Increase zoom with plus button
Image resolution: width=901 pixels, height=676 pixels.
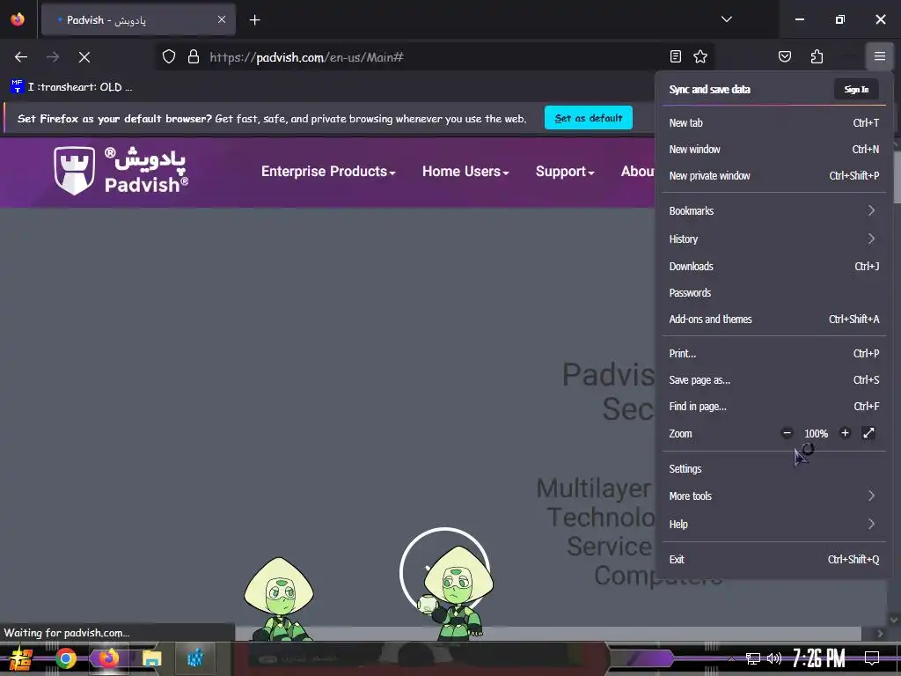[x=844, y=433]
